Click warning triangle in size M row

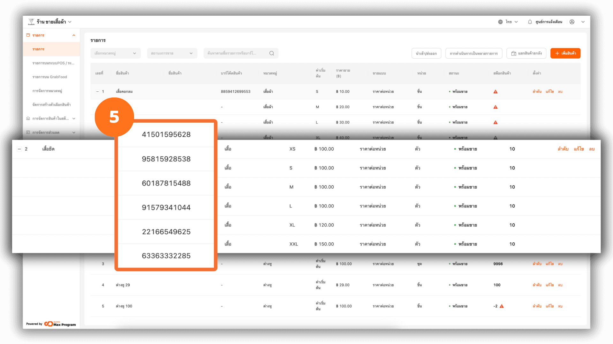pyautogui.click(x=496, y=107)
